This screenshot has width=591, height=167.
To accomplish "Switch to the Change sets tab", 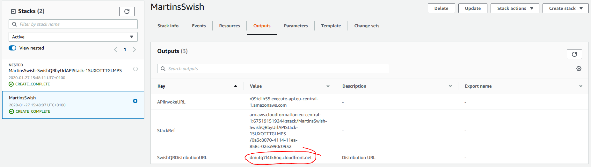I will 367,26.
